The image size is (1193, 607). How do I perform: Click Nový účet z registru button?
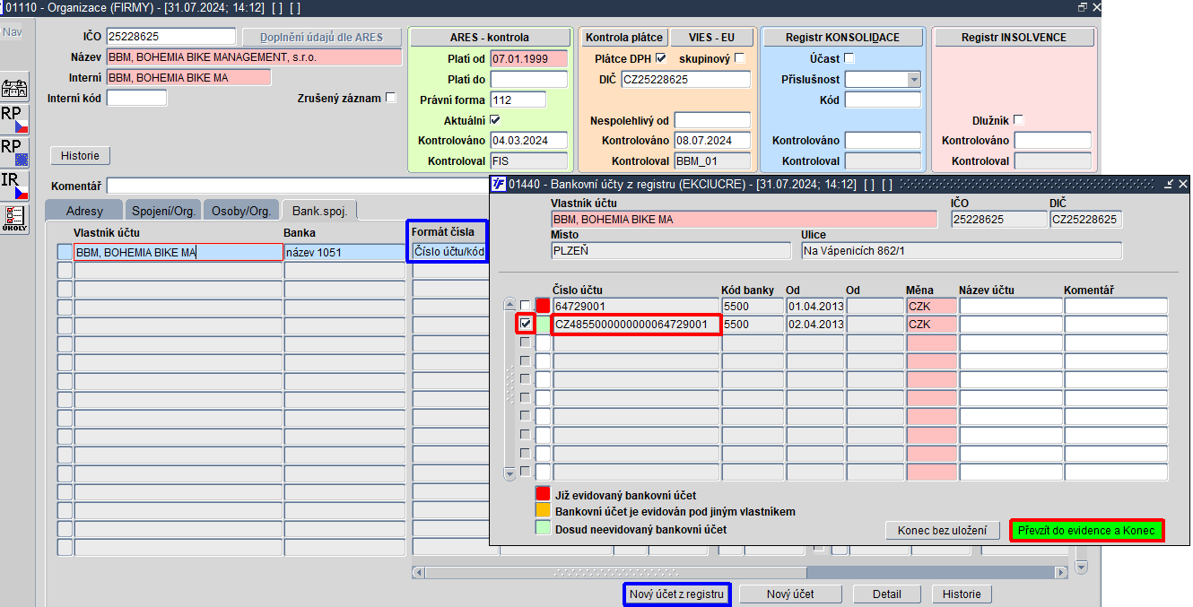676,594
